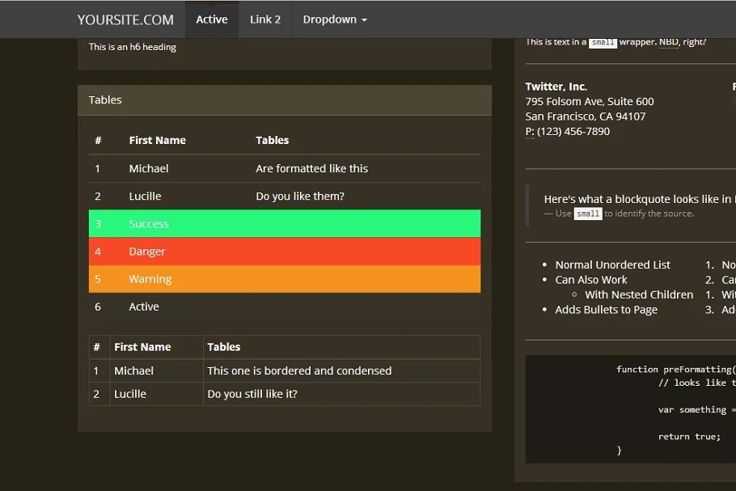Select the Active navbar tab

(x=212, y=19)
